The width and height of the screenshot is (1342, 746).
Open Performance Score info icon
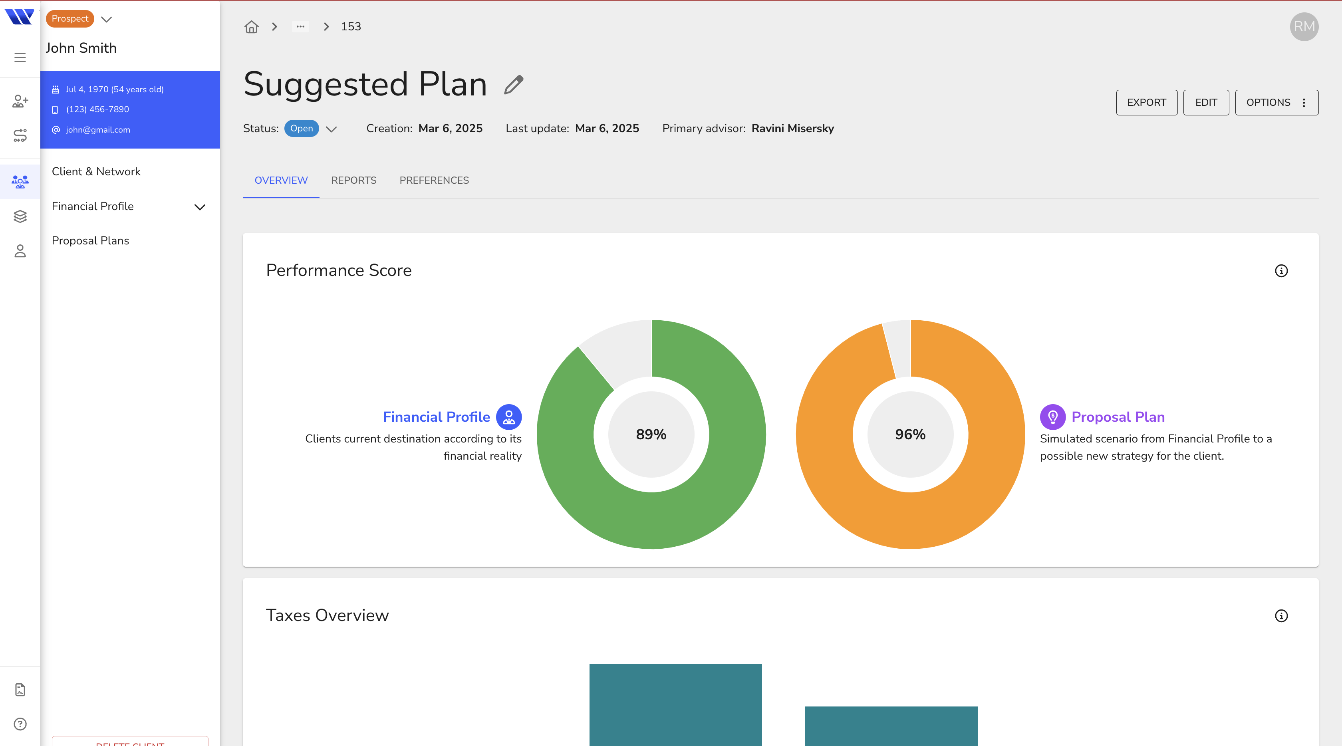click(1281, 271)
